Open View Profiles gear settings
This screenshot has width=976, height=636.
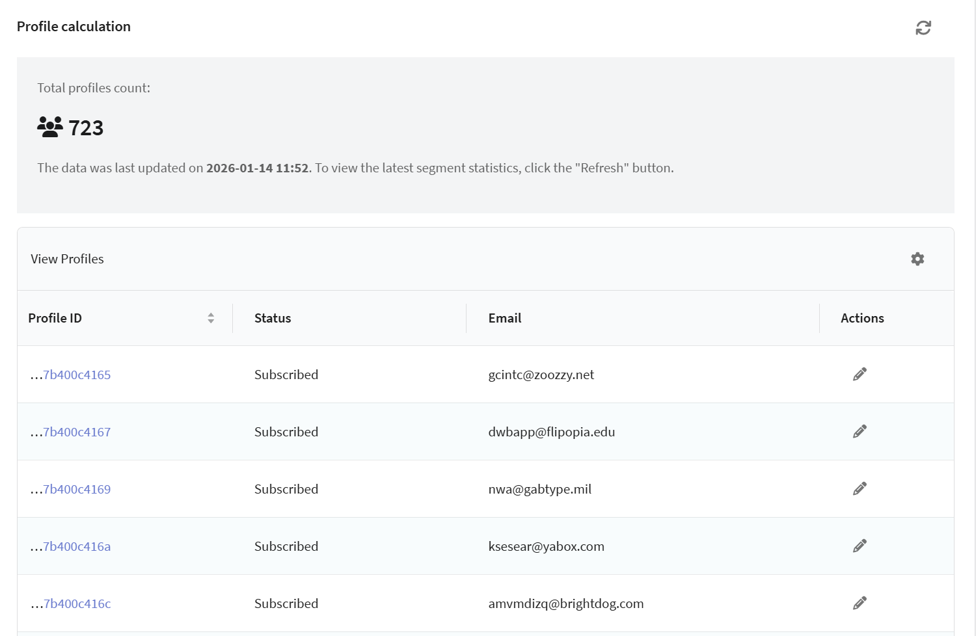(x=917, y=259)
